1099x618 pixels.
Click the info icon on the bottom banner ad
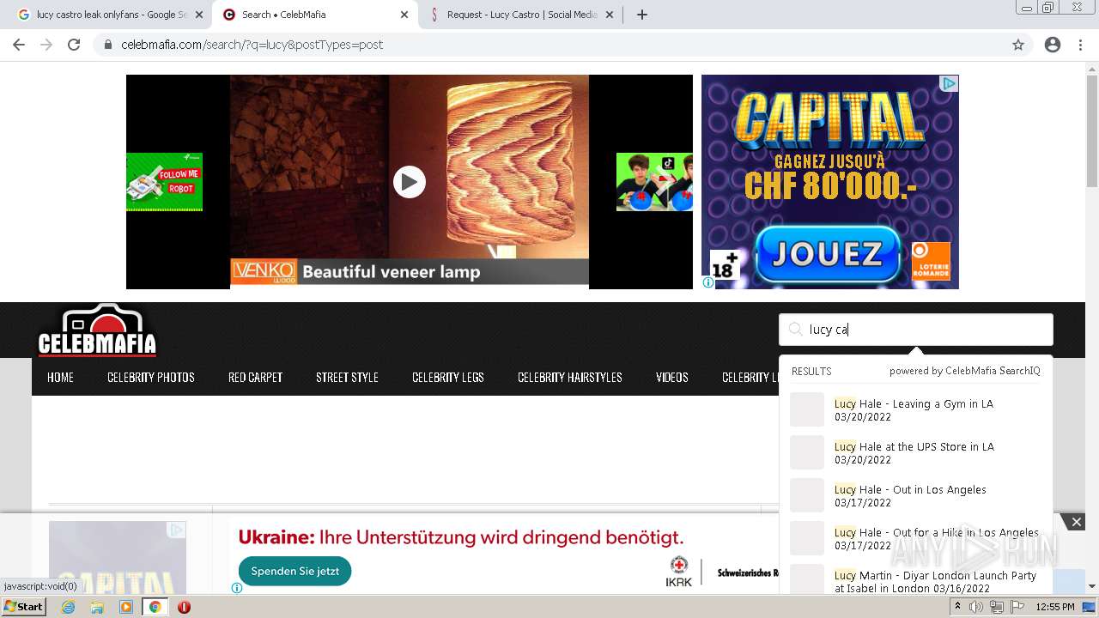237,588
